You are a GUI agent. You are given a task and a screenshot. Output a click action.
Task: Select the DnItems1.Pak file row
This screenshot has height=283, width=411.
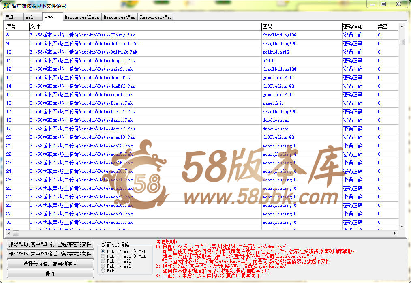pyautogui.click(x=202, y=43)
